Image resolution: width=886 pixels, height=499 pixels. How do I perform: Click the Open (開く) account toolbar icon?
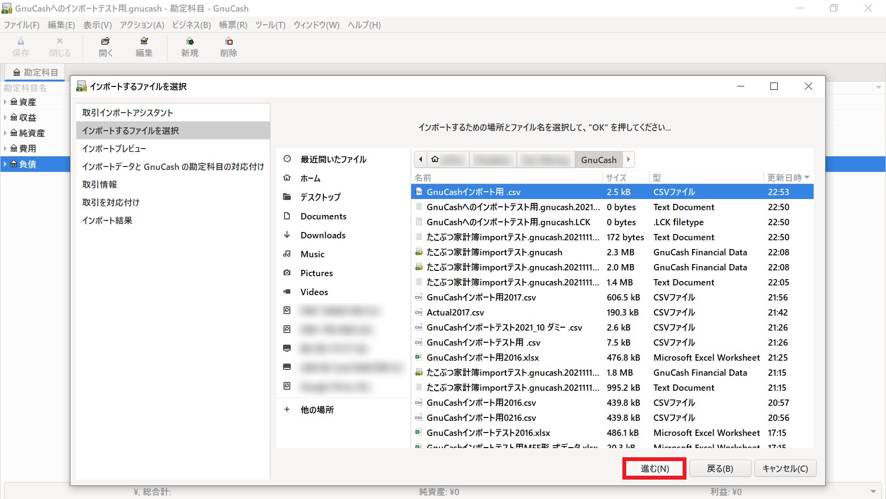tap(105, 47)
